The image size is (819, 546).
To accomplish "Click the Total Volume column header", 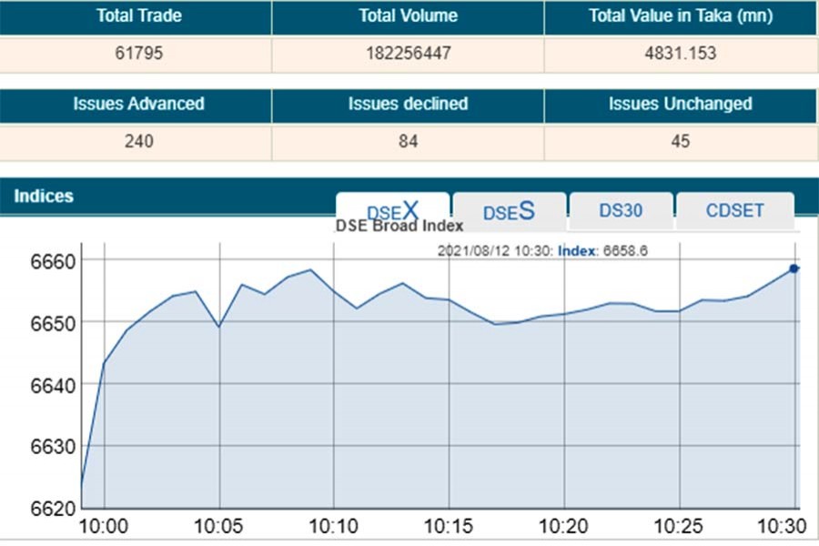I will pyautogui.click(x=408, y=17).
